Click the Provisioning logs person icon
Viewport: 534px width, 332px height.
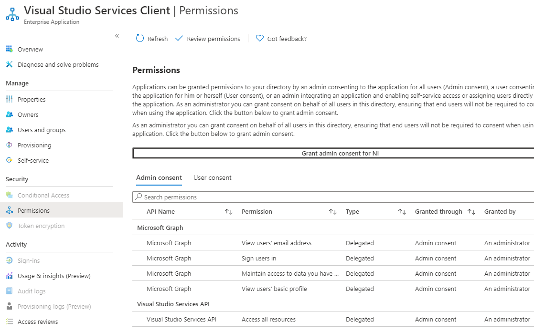tap(9, 306)
